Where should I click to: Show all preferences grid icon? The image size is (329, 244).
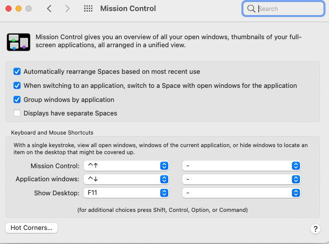point(88,9)
